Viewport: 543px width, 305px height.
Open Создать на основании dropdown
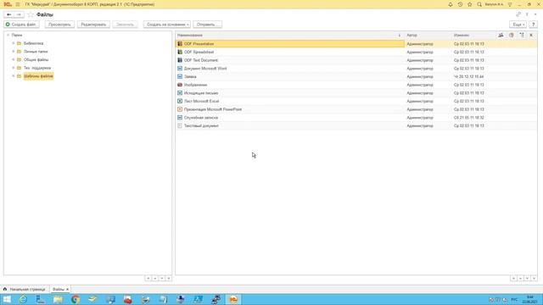[x=167, y=25]
